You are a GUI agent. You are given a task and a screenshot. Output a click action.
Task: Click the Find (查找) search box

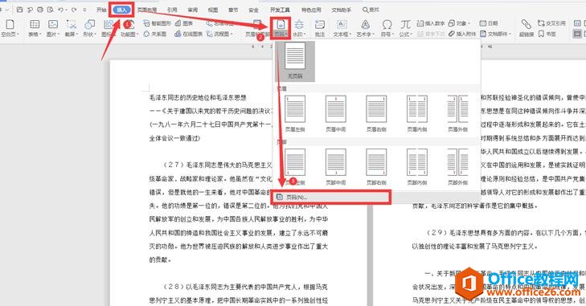coord(371,10)
